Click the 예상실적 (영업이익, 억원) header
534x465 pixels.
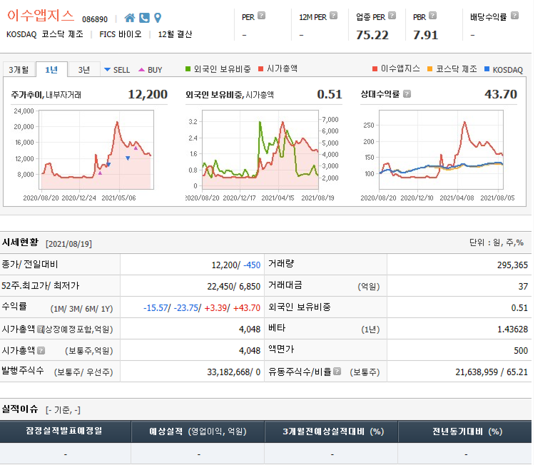(x=198, y=431)
